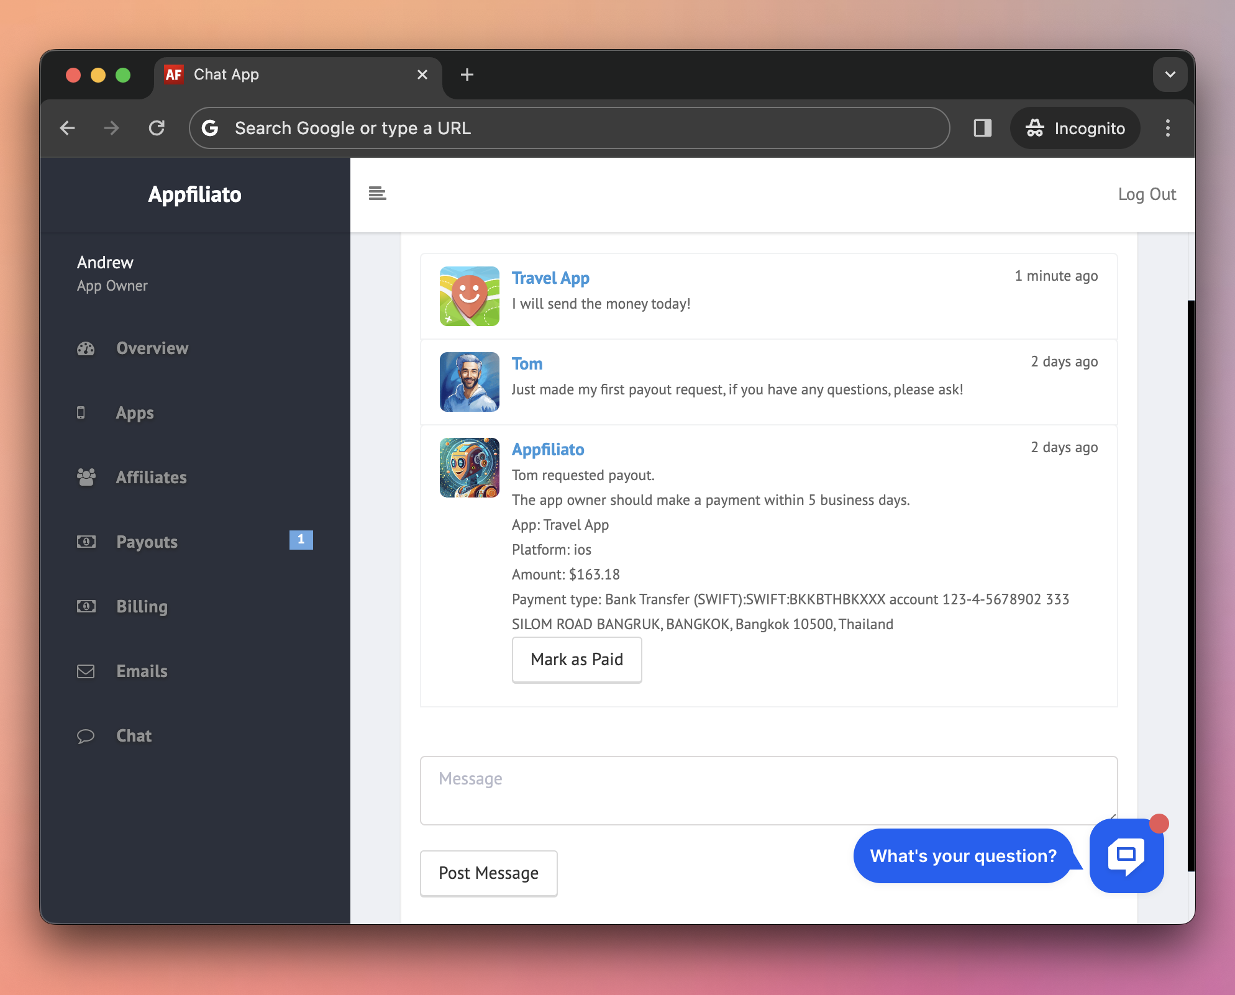Open the live chat support widget

click(x=1126, y=856)
